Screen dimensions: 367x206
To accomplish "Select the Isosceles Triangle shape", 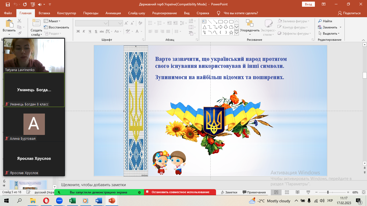I will [x=204, y=27].
